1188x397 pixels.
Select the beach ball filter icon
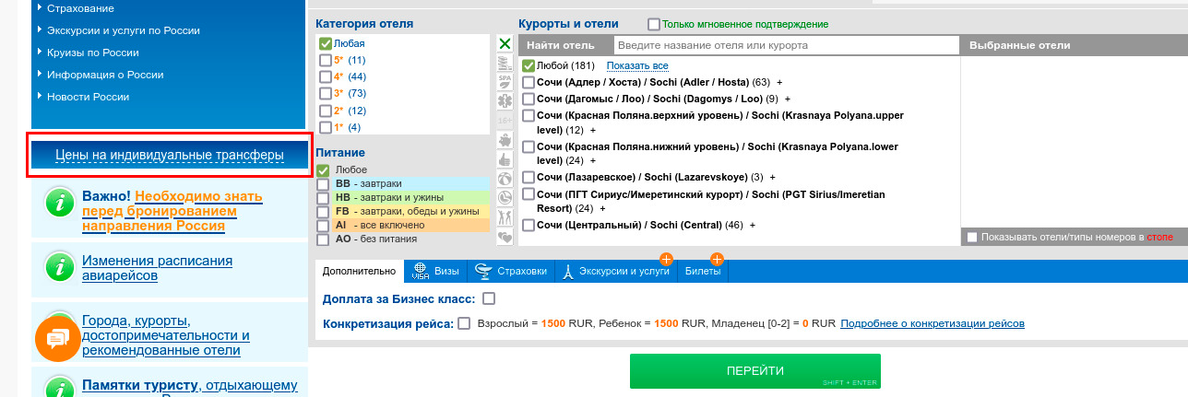505,179
